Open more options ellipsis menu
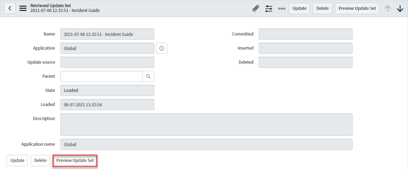 coord(282,8)
